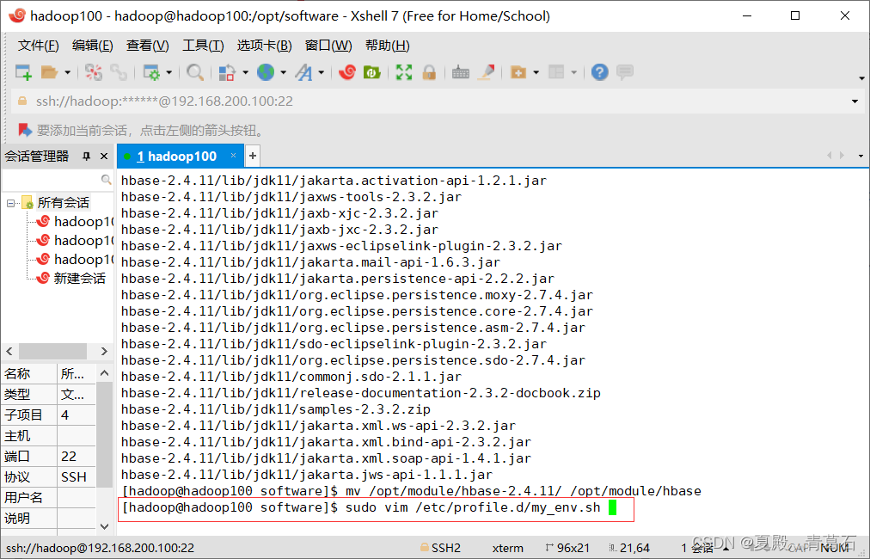Open the 窗口(W) menu
Viewport: 870px width, 559px height.
tap(328, 46)
